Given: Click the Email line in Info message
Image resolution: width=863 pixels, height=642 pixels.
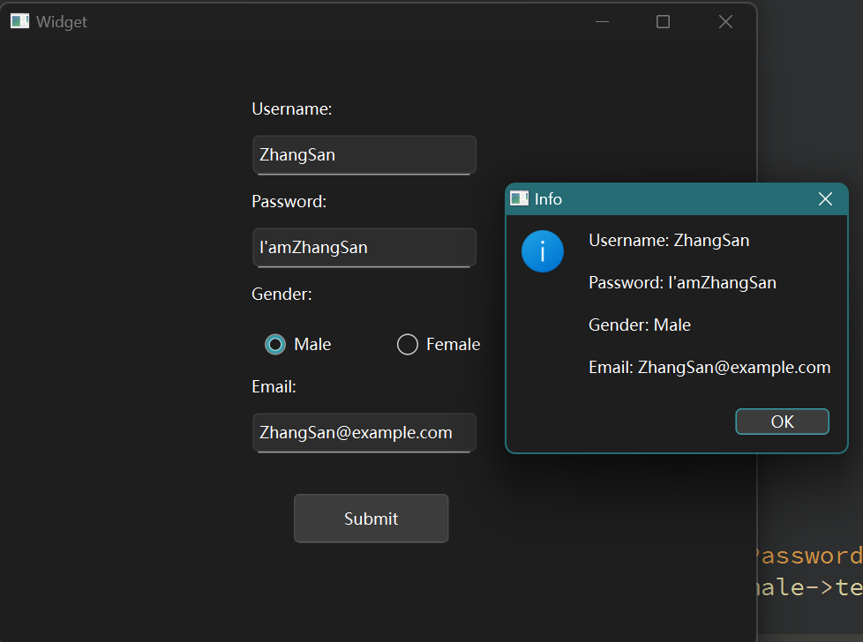Looking at the screenshot, I should 709,368.
